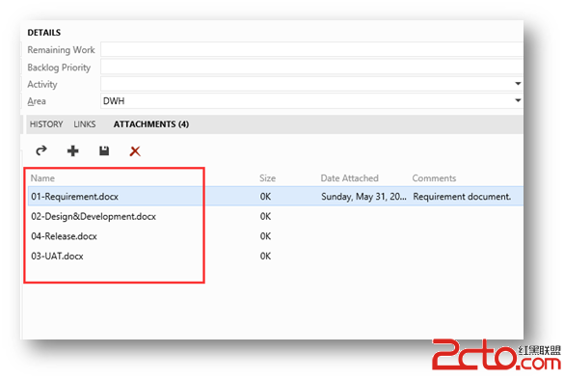Sort by the Date Attached column header
This screenshot has width=564, height=380.
(350, 178)
